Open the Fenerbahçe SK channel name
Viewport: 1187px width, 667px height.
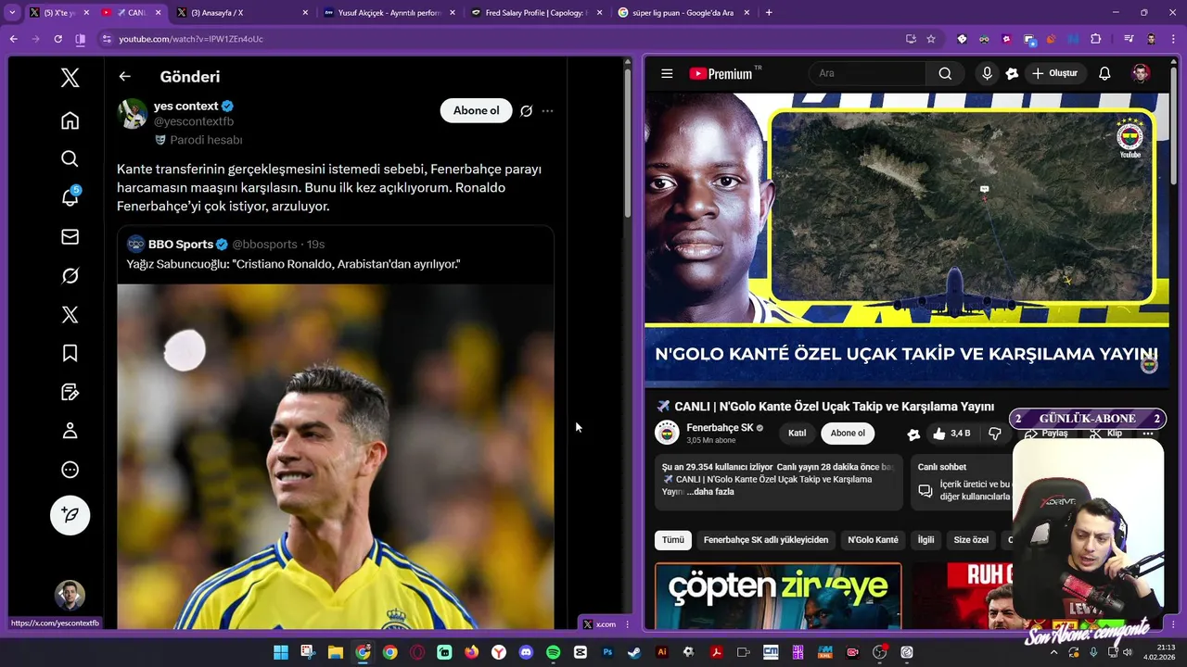coord(720,428)
